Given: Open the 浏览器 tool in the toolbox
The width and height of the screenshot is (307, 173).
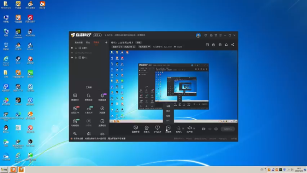Looking at the screenshot, I should click(x=102, y=110).
